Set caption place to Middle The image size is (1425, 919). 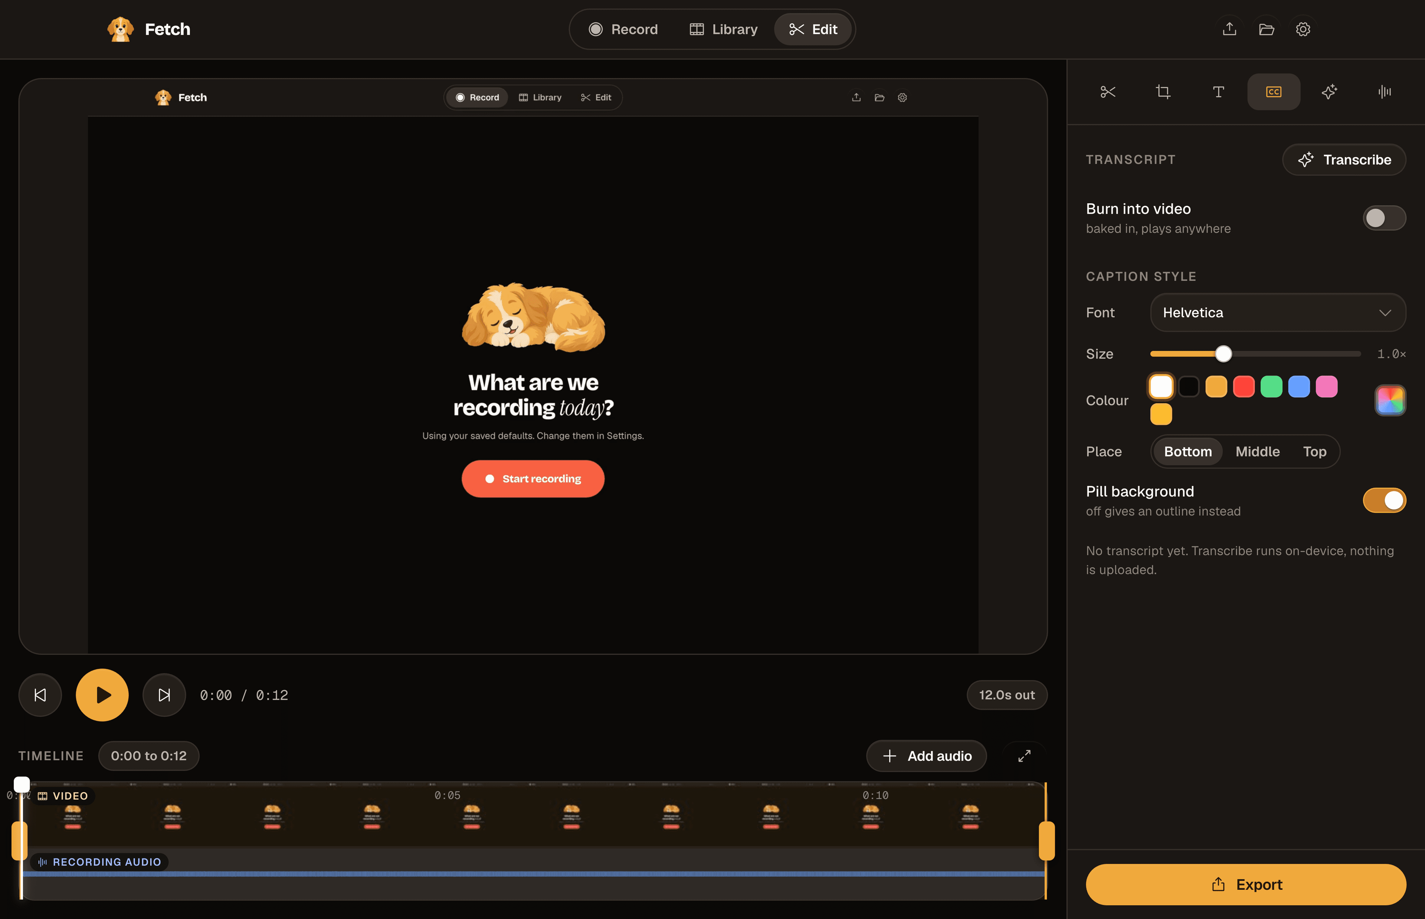1257,452
